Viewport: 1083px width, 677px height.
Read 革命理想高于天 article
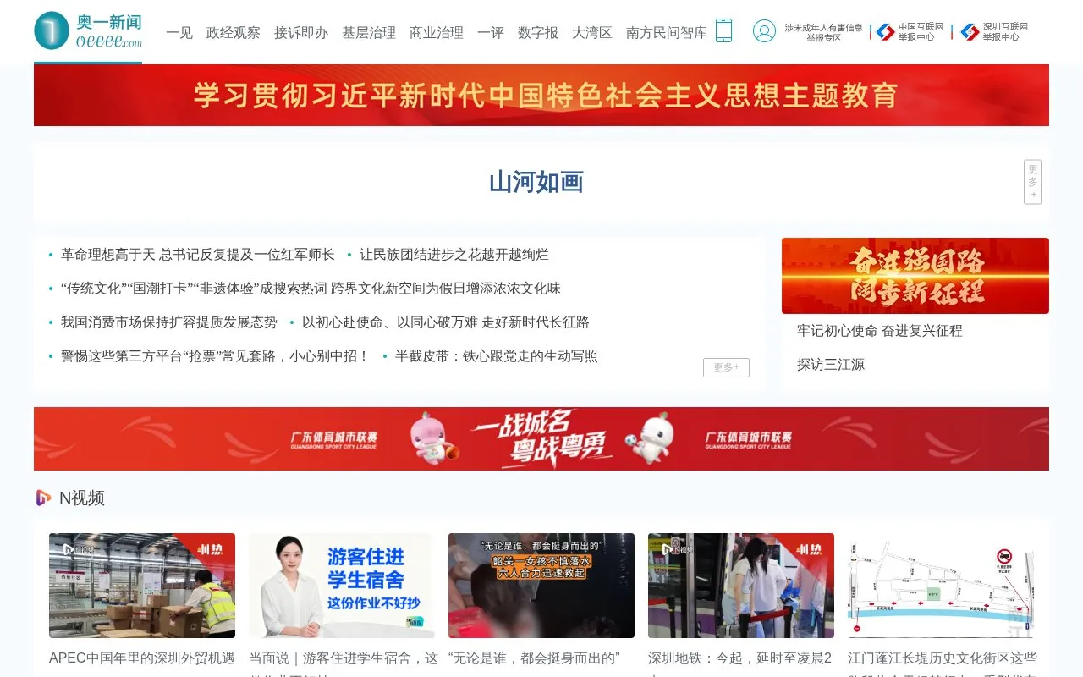tap(198, 254)
